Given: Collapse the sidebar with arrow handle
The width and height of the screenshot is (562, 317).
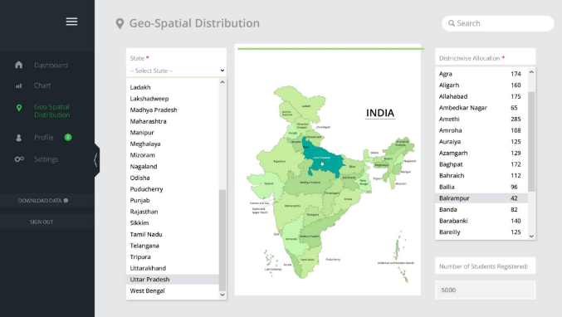Looking at the screenshot, I should (96, 160).
